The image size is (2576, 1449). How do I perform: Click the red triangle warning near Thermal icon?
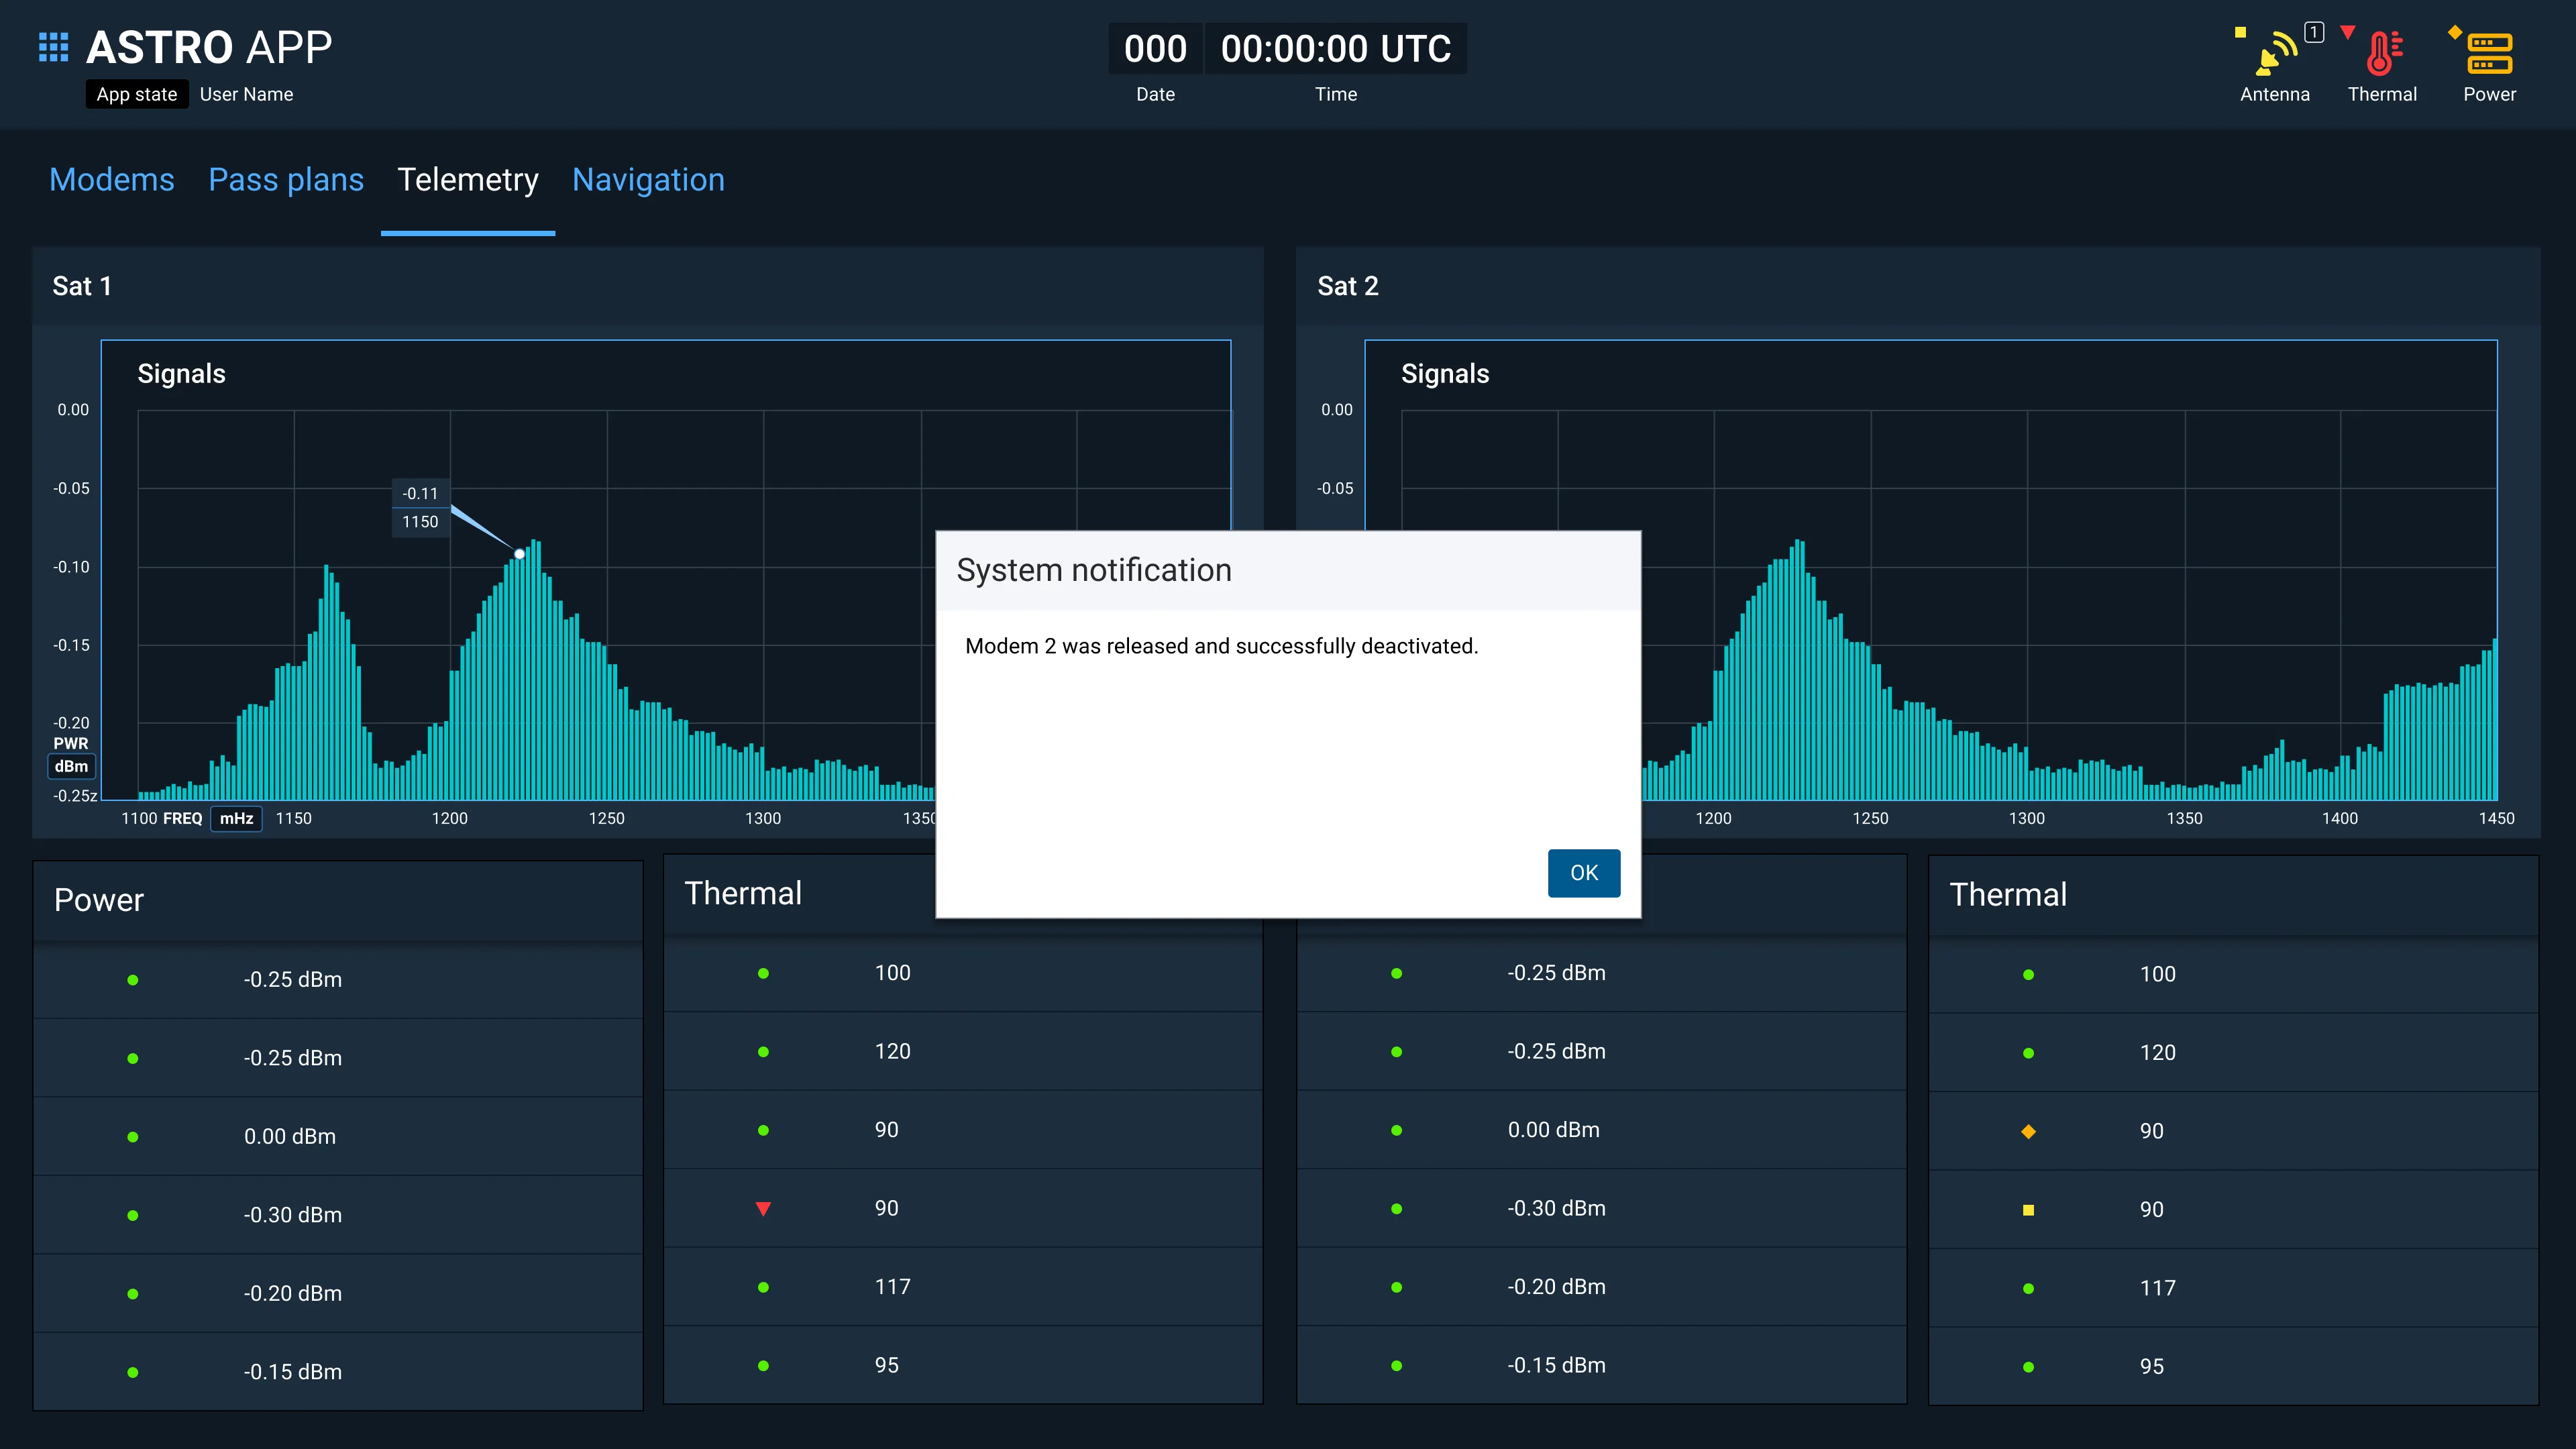(2349, 31)
